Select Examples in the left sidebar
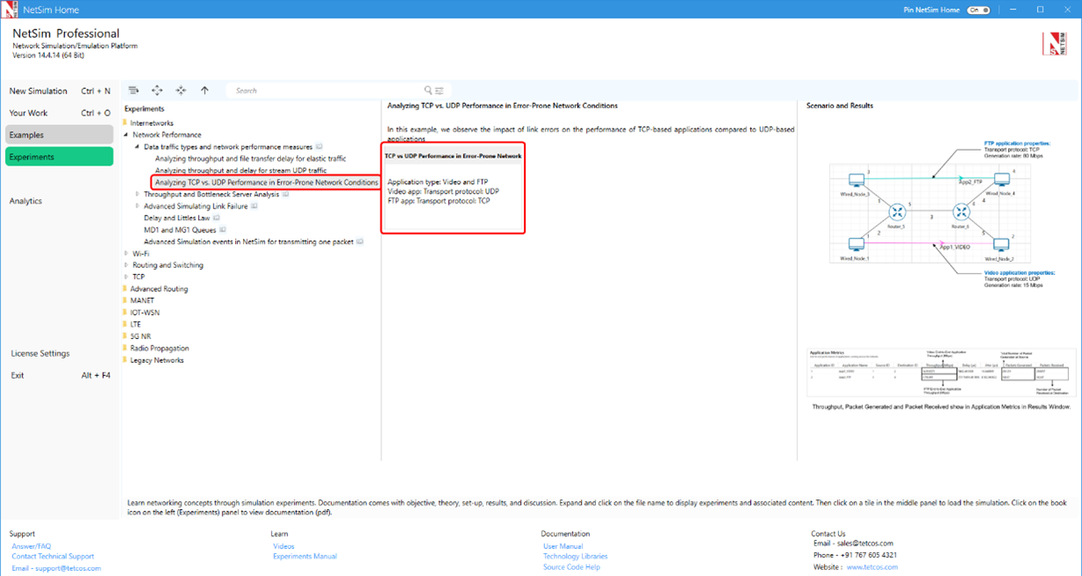 (x=59, y=135)
